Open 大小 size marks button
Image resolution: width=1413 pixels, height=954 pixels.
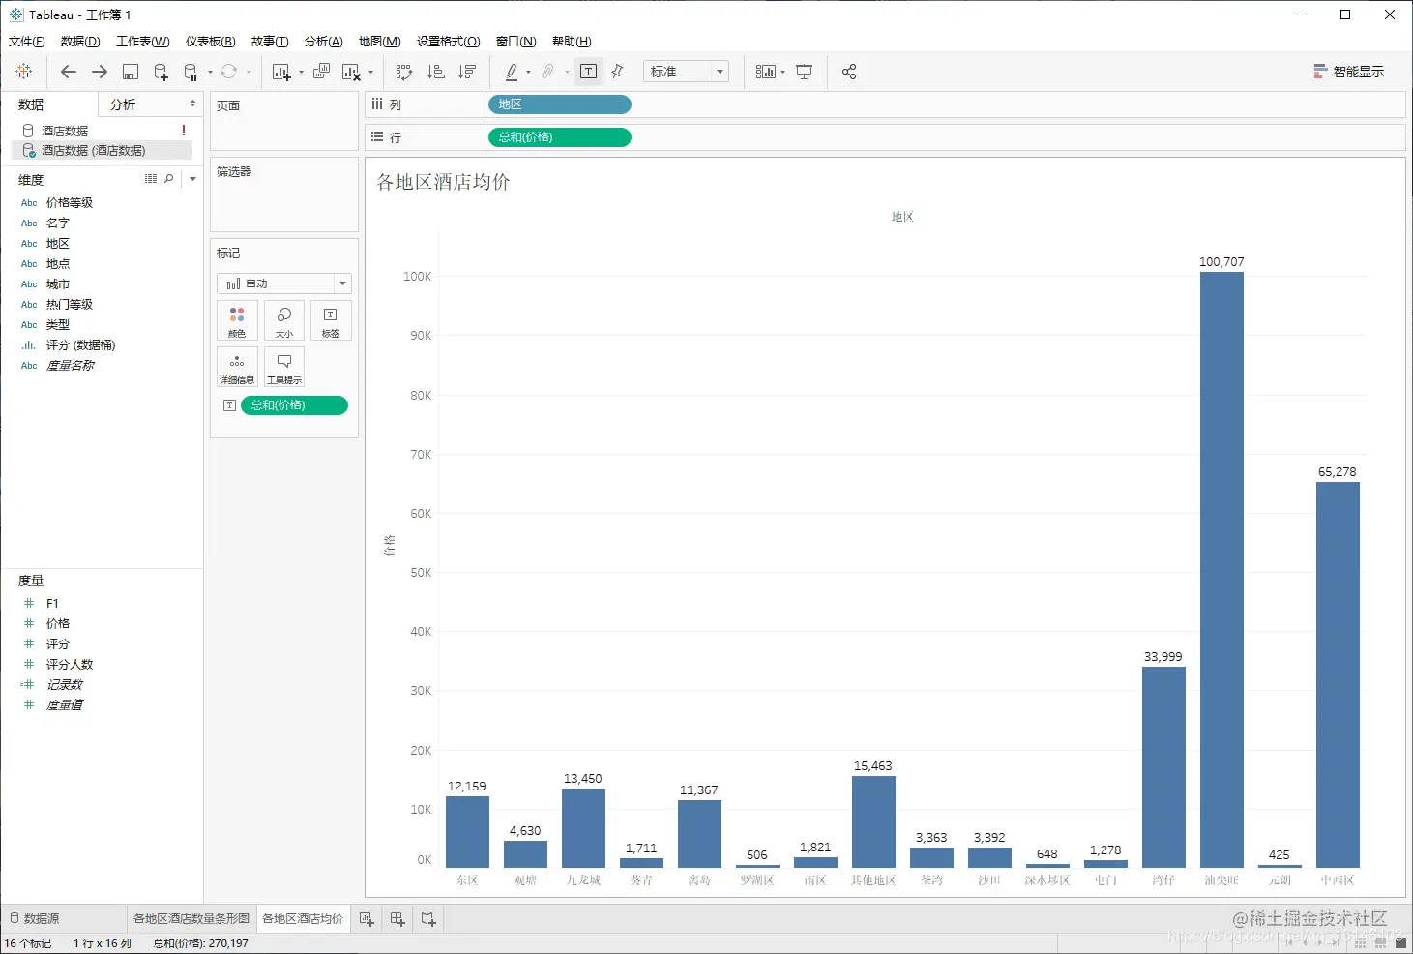tap(284, 320)
